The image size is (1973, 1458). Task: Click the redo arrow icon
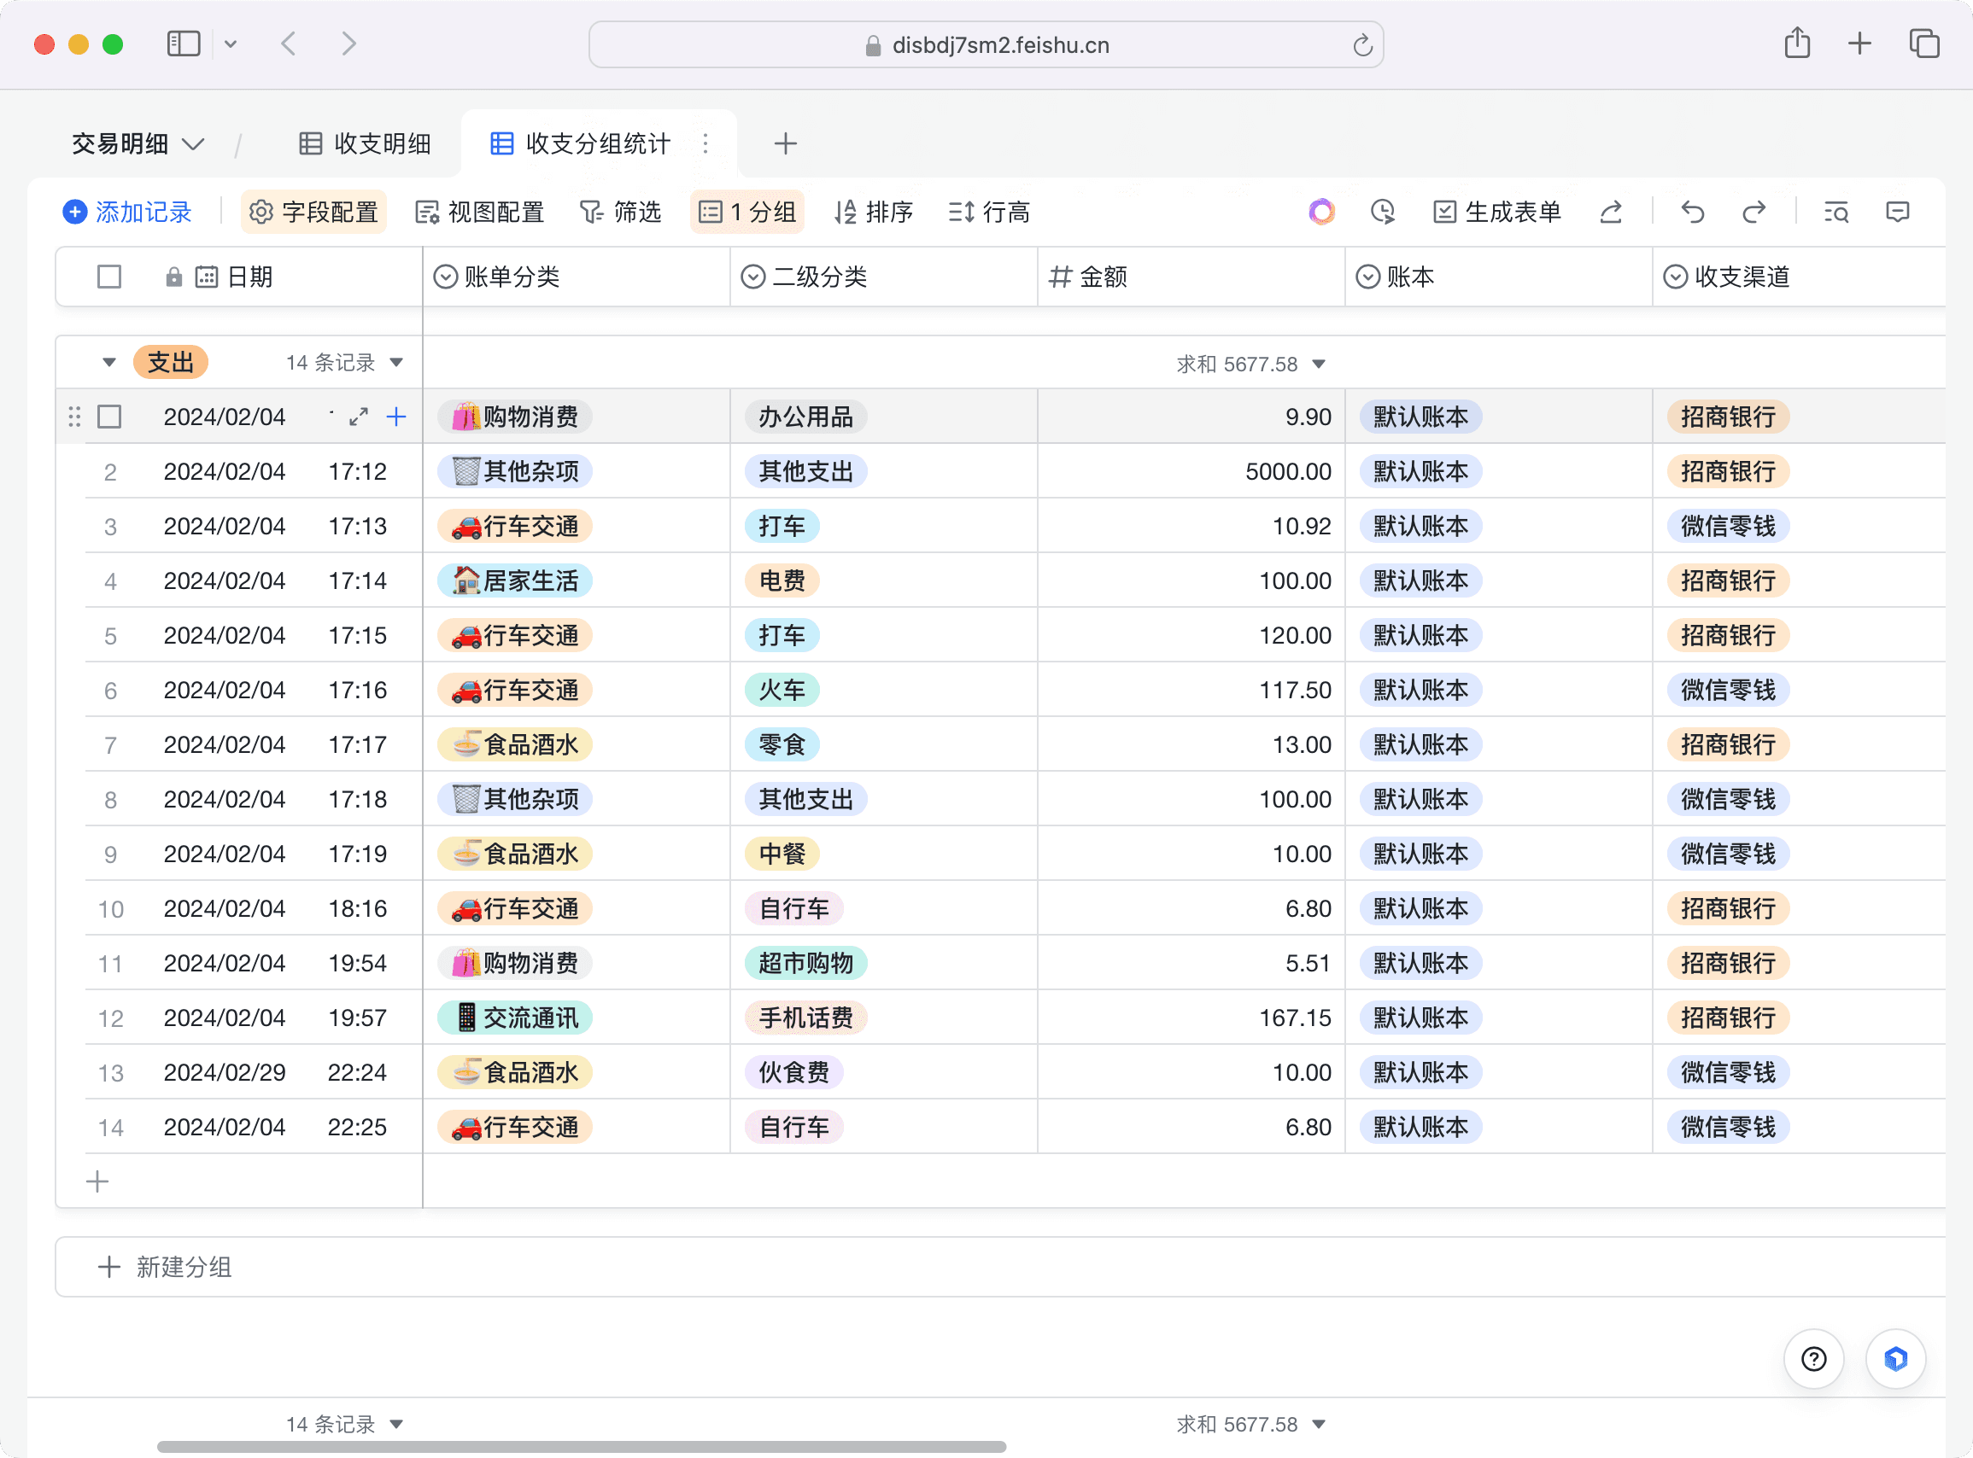1754,212
